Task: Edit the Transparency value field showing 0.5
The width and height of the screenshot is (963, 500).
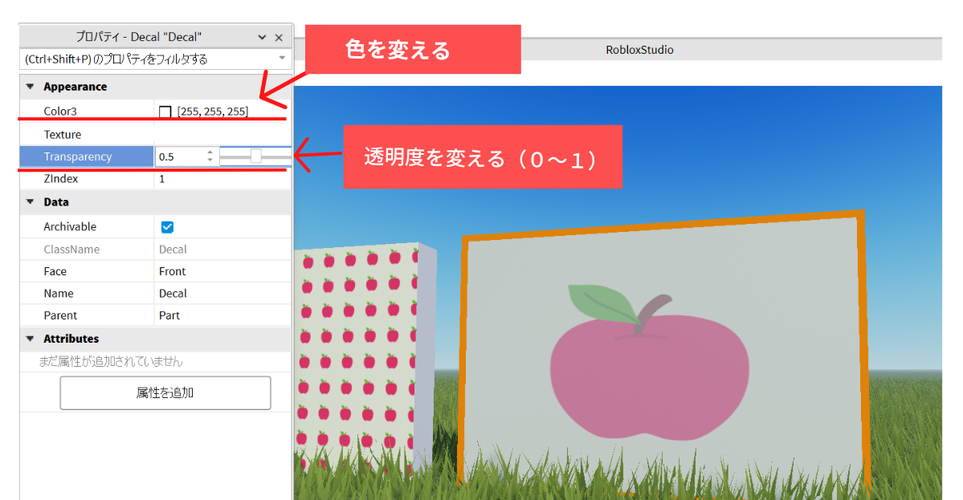Action: [180, 157]
